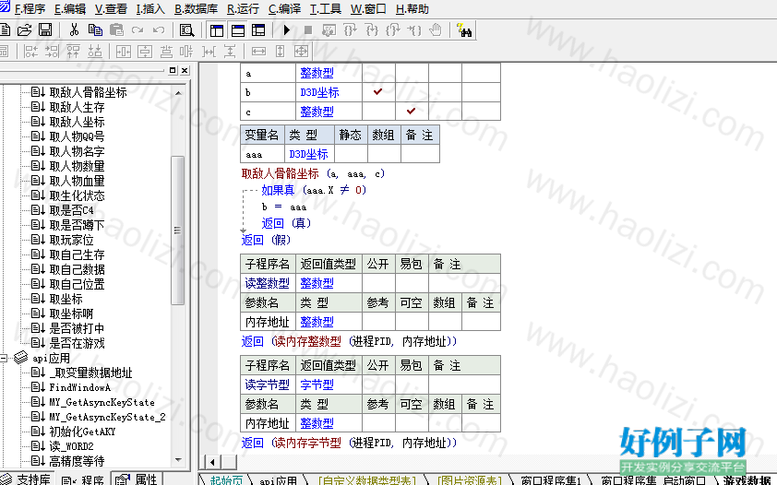Screen dimensions: 777x485
Task: Select 取敌人骨骼坐标 in the tree
Action: pos(89,92)
